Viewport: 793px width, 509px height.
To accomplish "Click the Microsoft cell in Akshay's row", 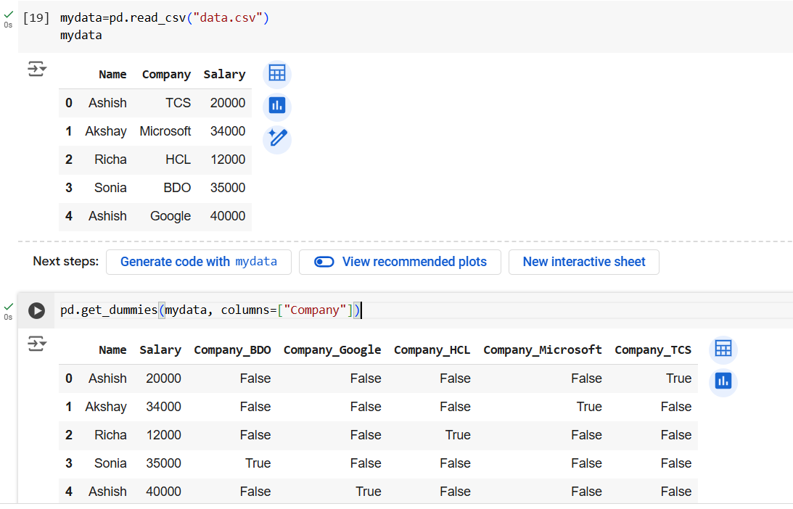I will point(165,131).
